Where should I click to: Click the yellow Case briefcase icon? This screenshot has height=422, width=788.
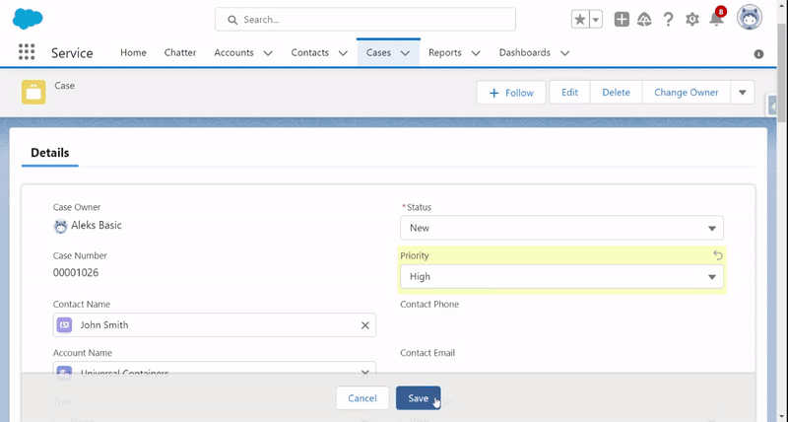33,92
